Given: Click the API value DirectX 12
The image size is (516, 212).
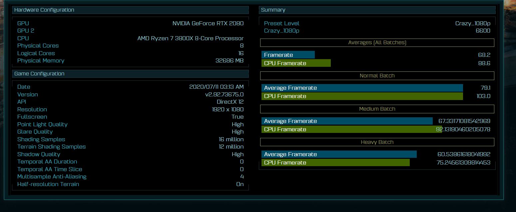Looking at the screenshot, I should 230,102.
